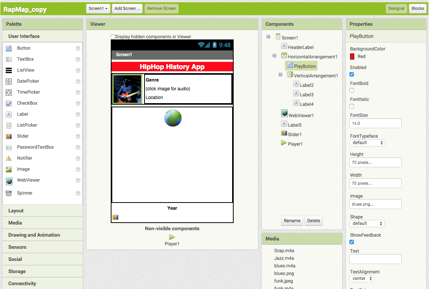Click the empty Text property field
429x289 pixels.
[x=376, y=259]
